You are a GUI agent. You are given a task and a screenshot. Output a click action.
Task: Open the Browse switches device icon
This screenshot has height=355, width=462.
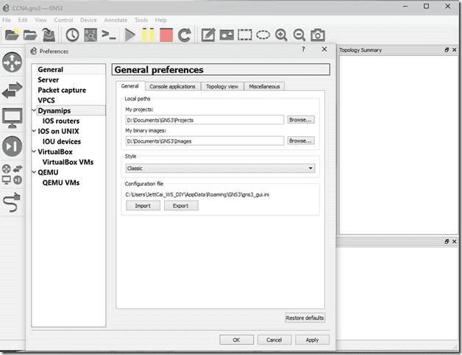pos(12,91)
